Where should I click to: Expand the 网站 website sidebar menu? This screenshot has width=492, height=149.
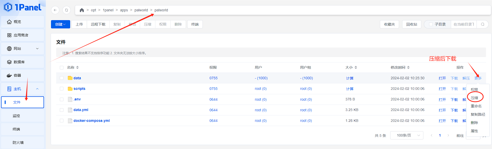[x=23, y=49]
